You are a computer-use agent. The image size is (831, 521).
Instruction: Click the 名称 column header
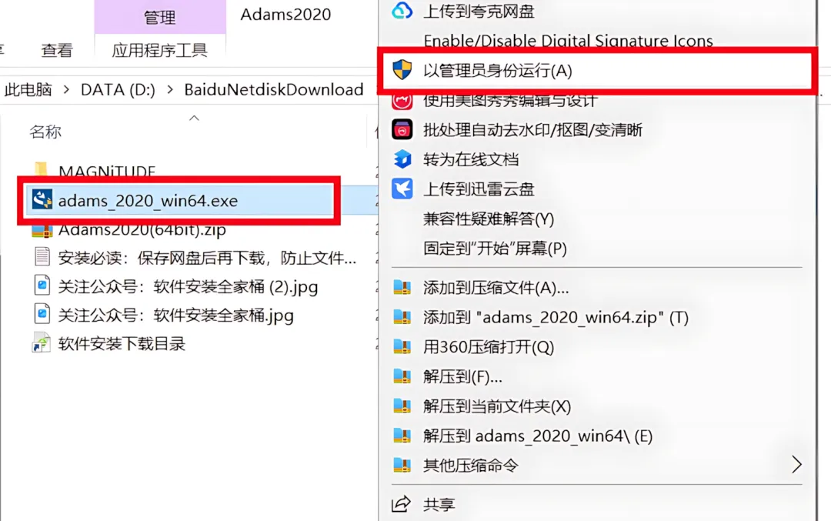[x=45, y=132]
